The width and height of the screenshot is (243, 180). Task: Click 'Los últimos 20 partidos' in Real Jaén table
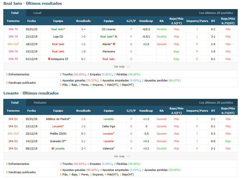216,13
